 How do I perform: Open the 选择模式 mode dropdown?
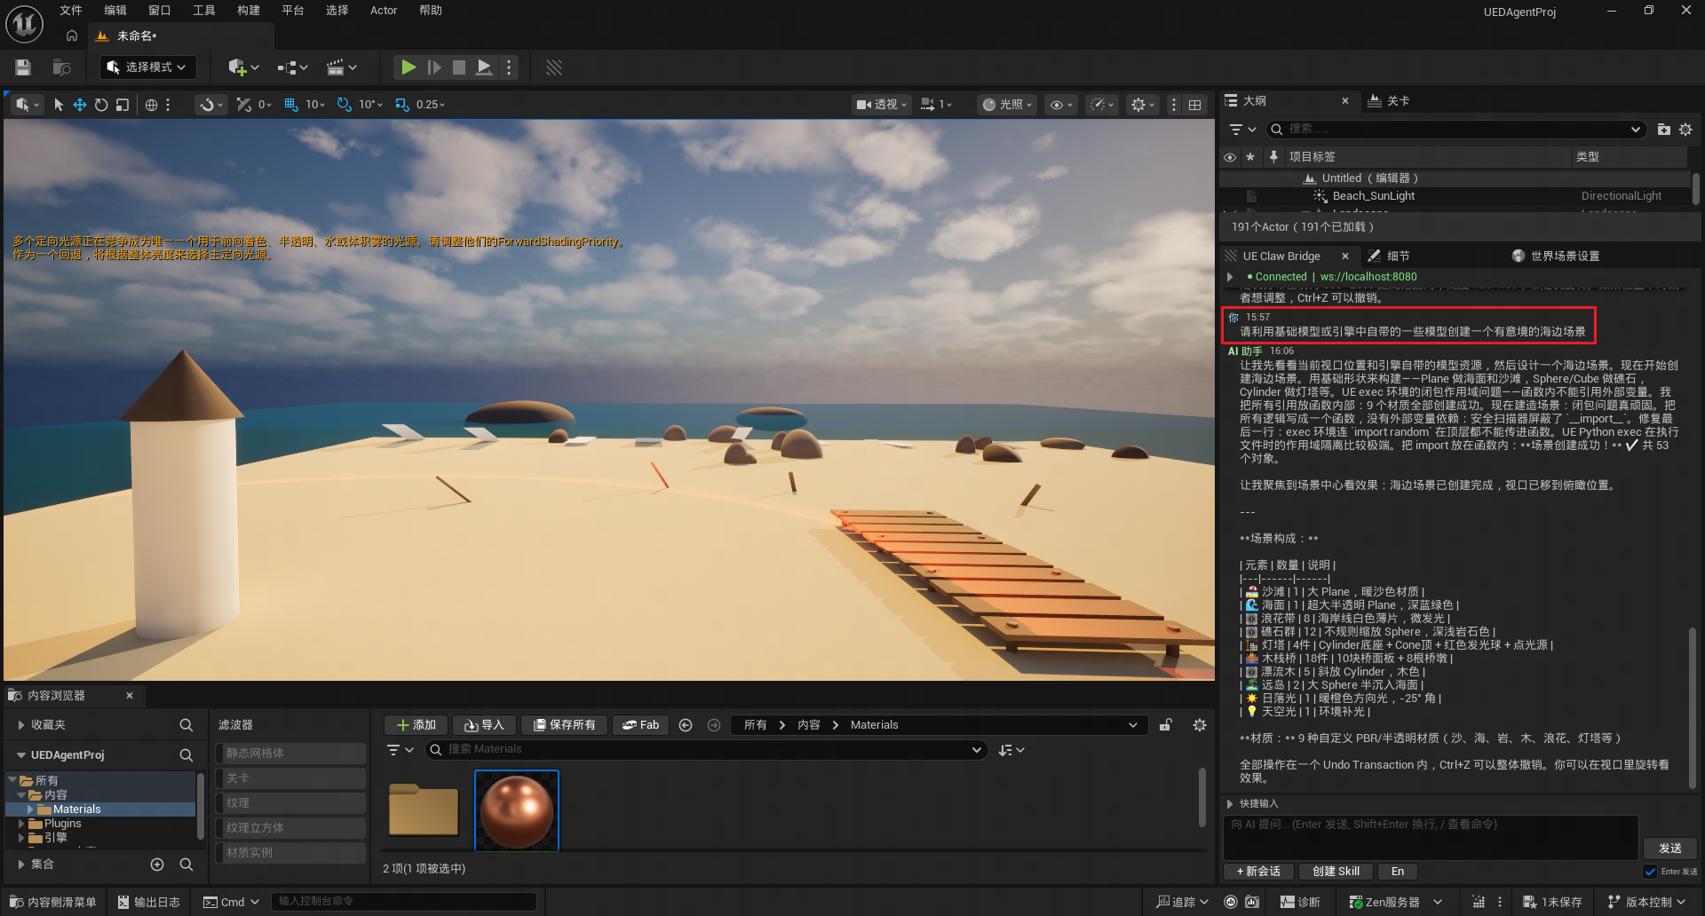pos(147,67)
